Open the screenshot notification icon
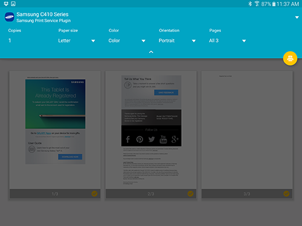This screenshot has height=226, width=302. coord(13,4)
